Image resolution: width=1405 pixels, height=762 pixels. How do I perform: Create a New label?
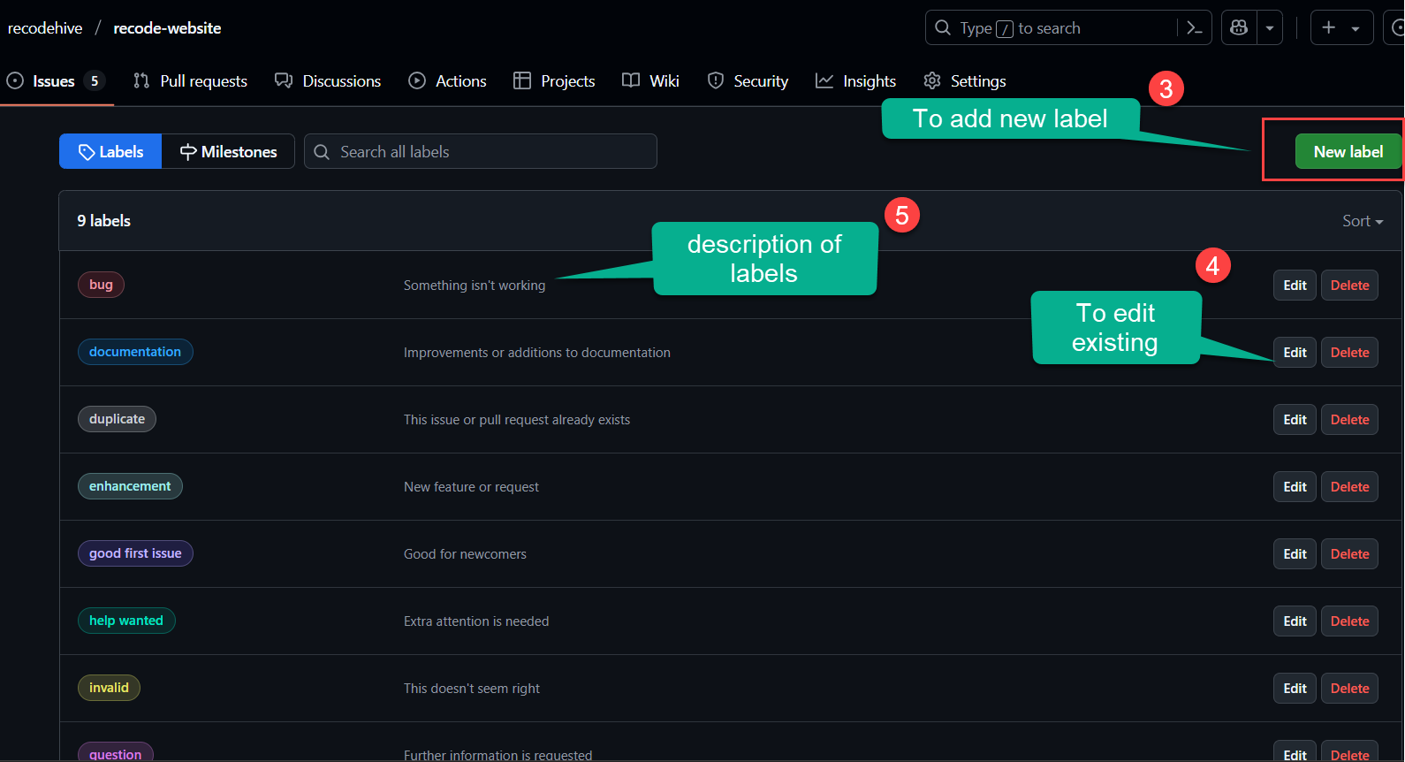(x=1348, y=151)
